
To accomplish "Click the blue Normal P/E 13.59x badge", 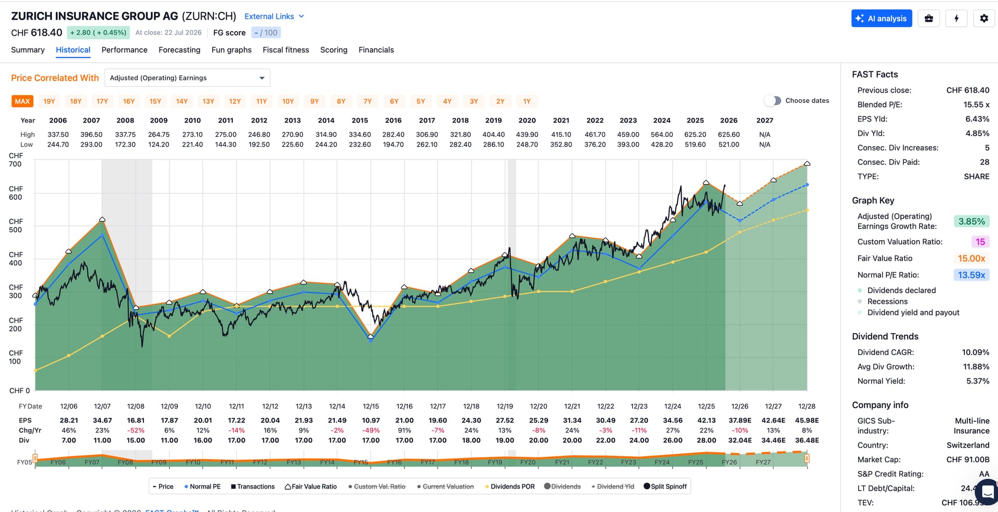I will click(x=971, y=275).
